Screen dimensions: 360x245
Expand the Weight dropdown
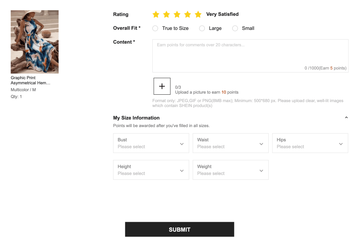[230, 170]
